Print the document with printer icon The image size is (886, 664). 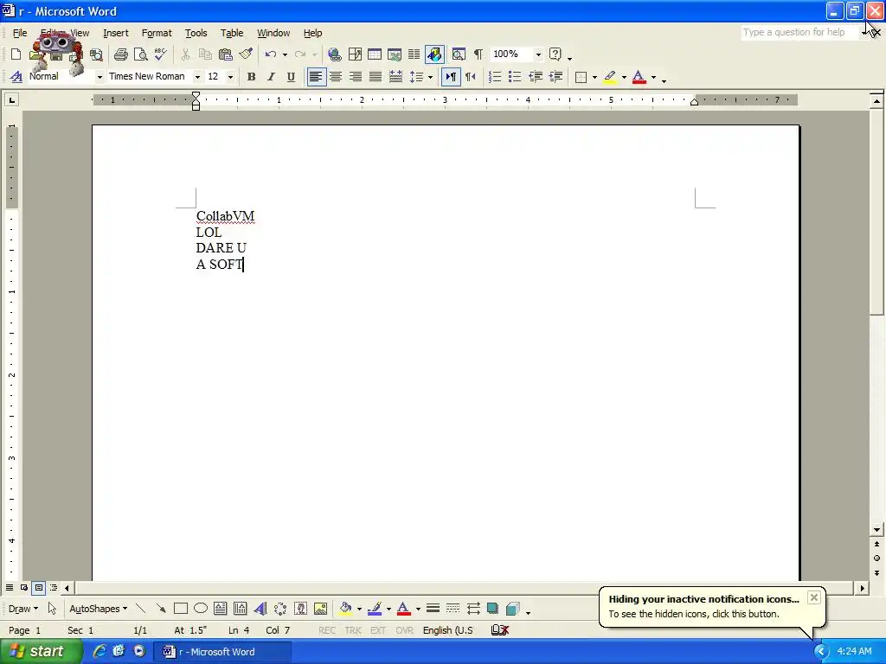coord(120,54)
